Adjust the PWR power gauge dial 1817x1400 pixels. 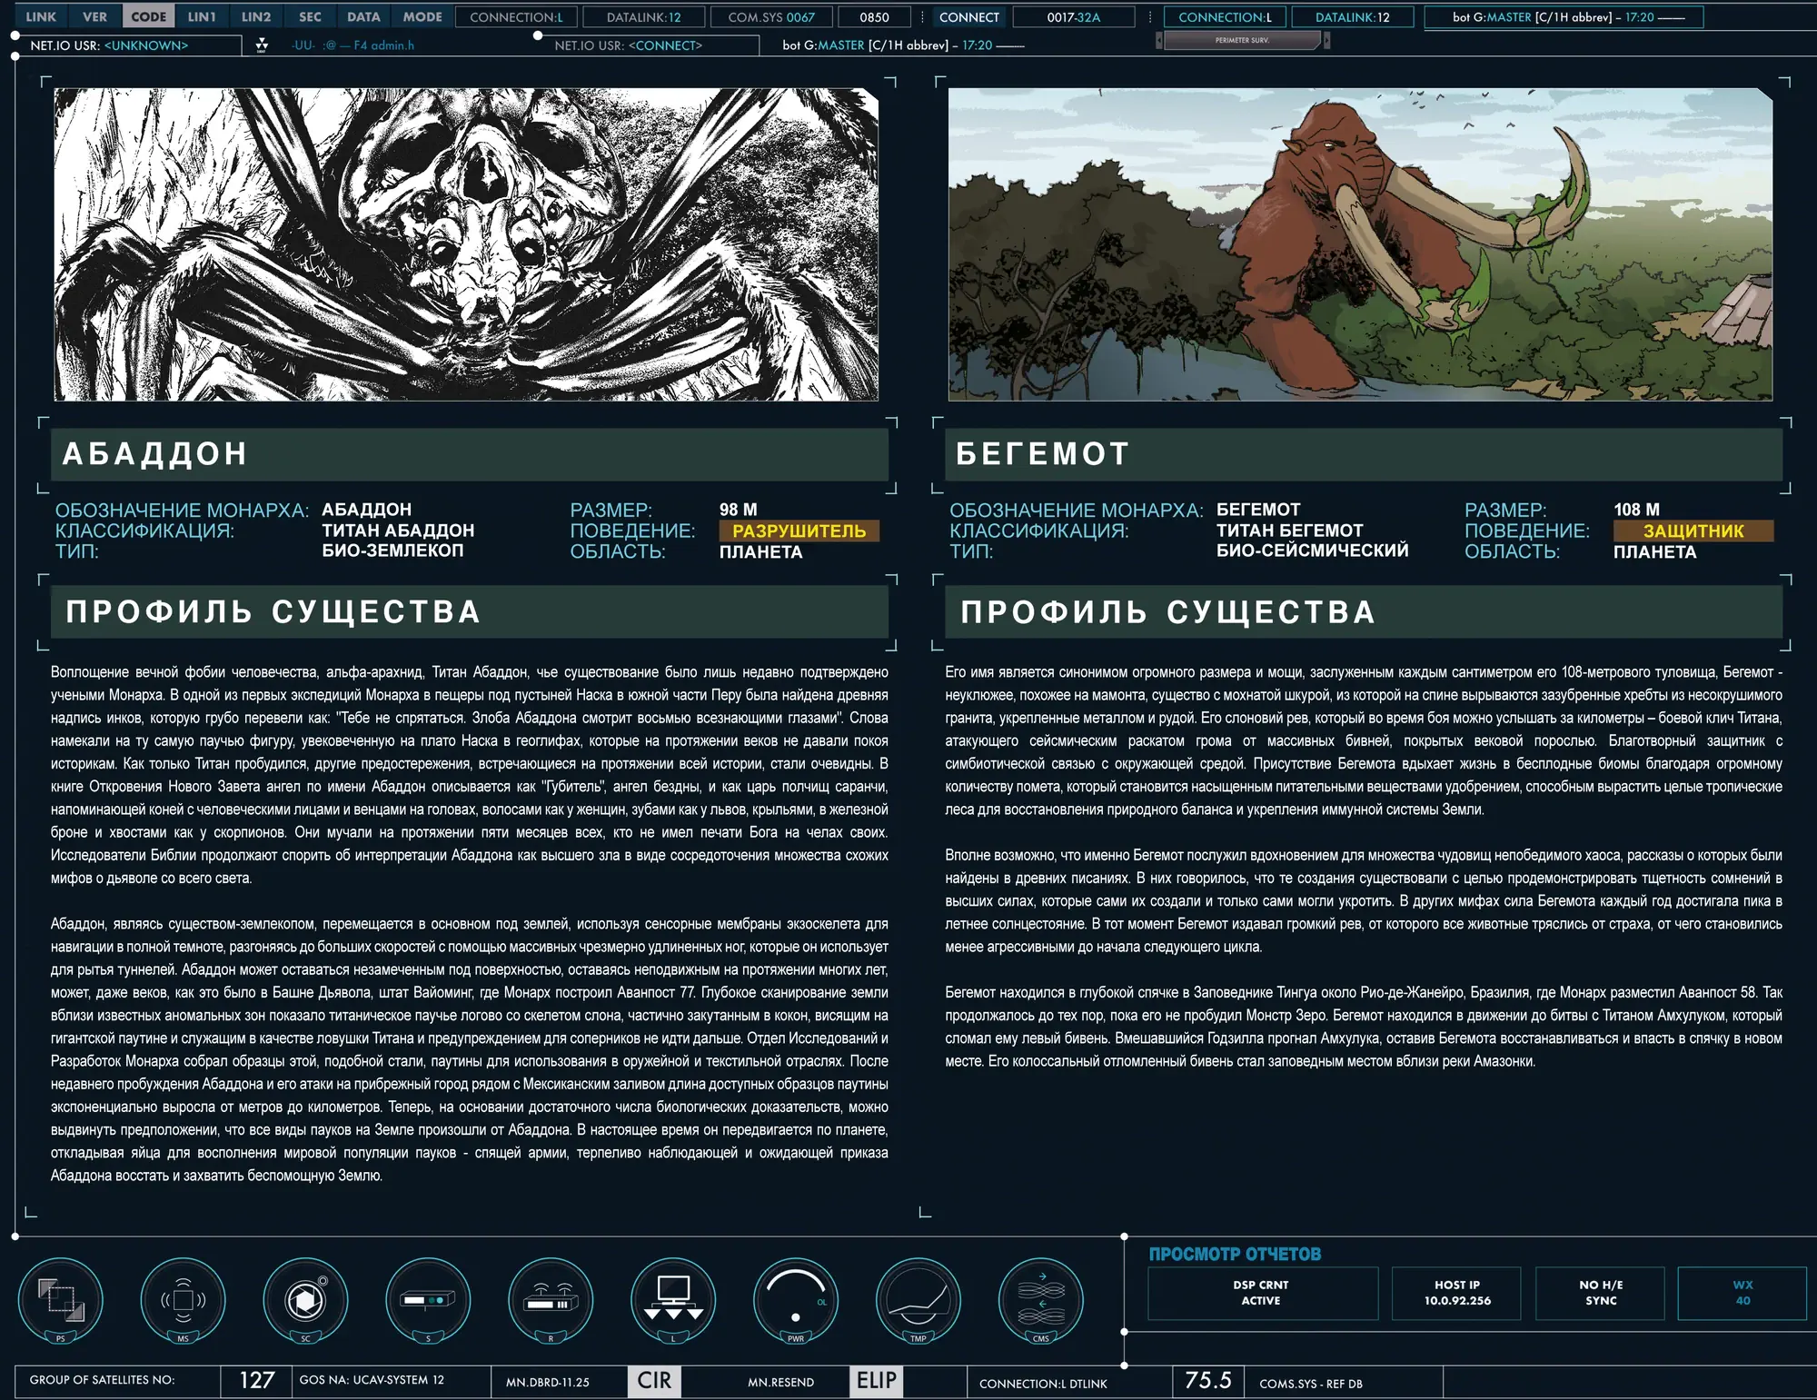[796, 1300]
